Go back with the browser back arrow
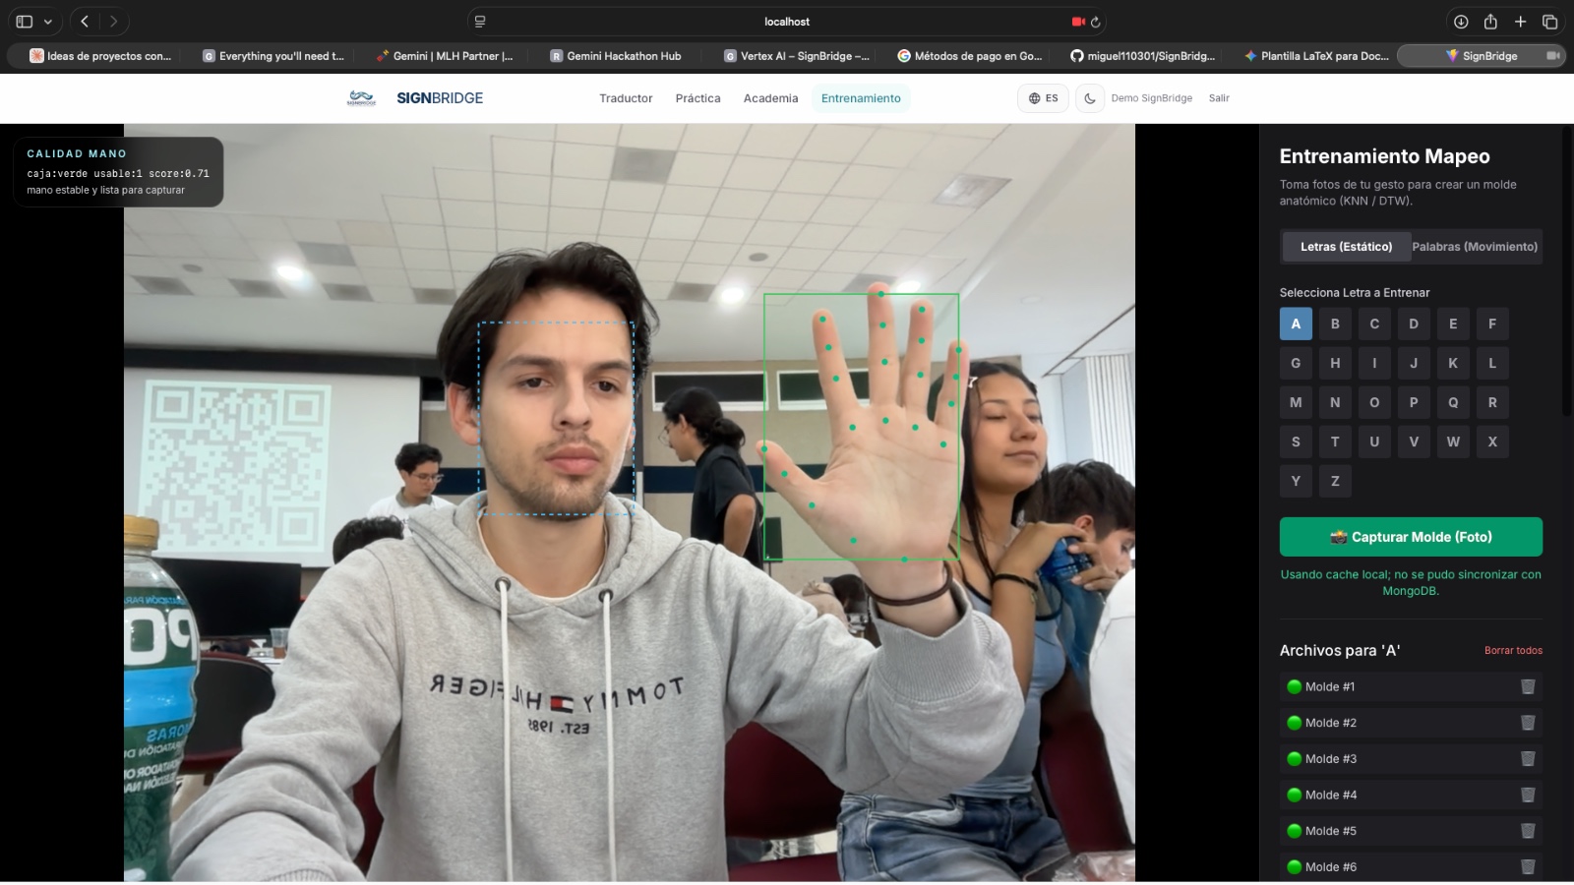Viewport: 1574px width, 885px height. 85,22
